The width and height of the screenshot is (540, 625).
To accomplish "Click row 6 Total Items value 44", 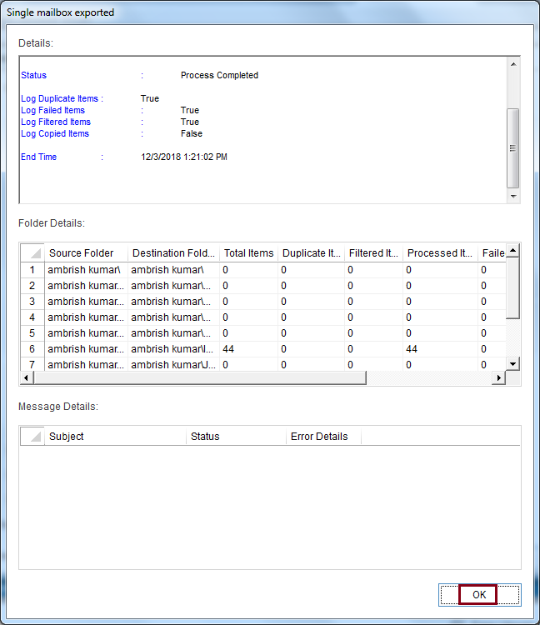I will 248,349.
